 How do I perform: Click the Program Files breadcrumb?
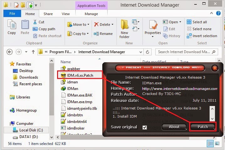tap(61, 52)
